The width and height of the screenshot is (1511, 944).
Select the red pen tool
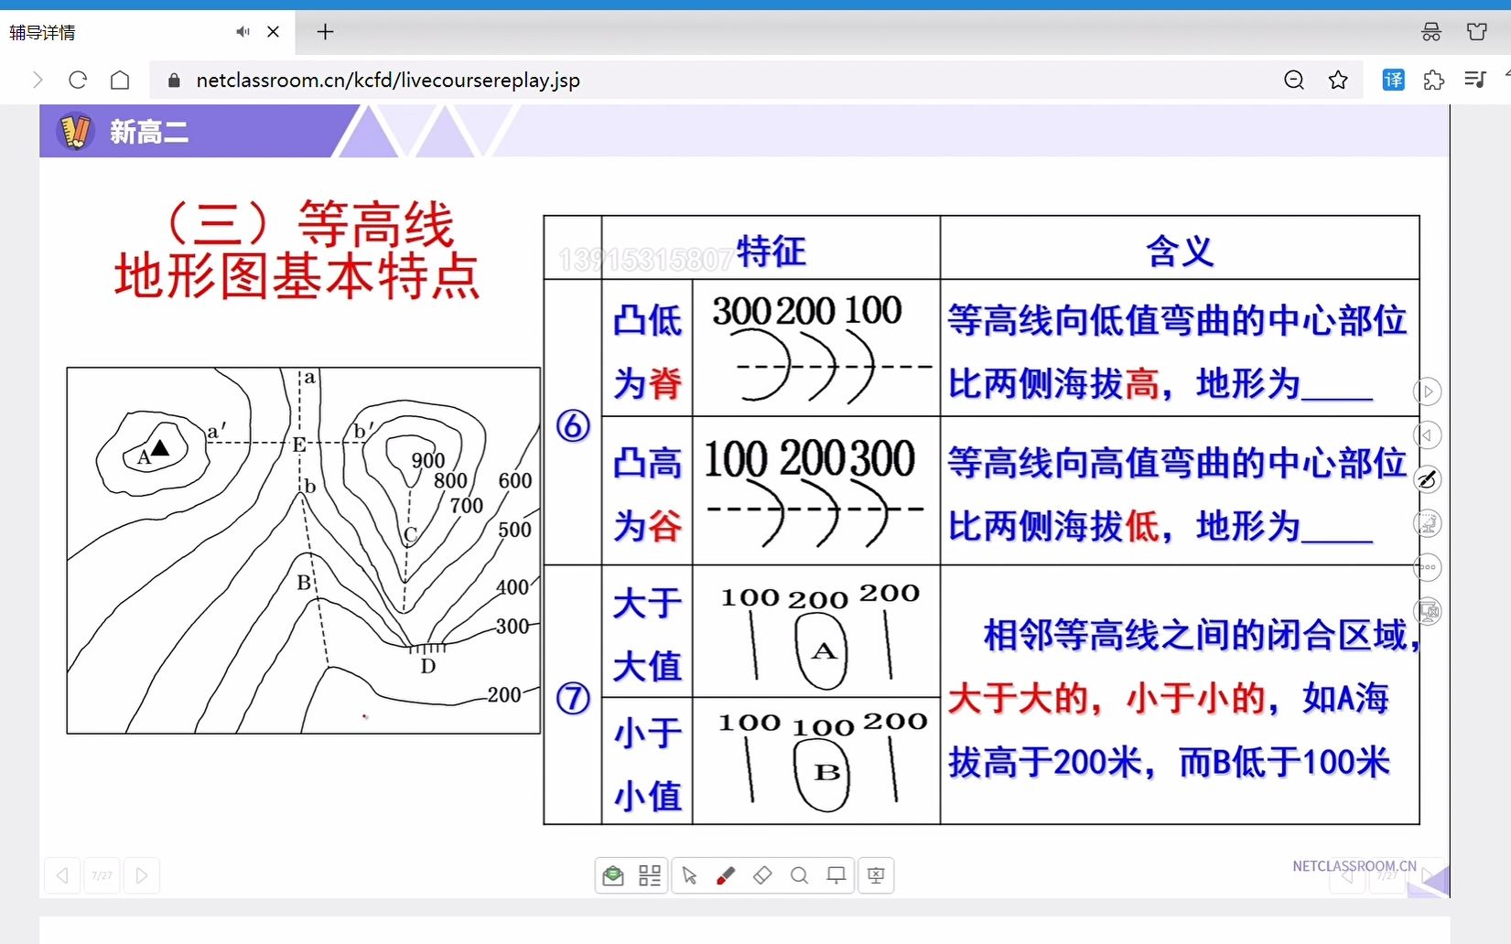(726, 875)
